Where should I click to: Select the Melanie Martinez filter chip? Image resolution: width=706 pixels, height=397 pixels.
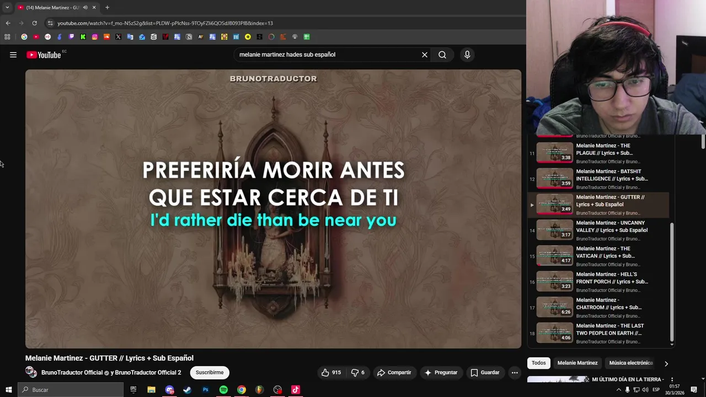pyautogui.click(x=577, y=363)
